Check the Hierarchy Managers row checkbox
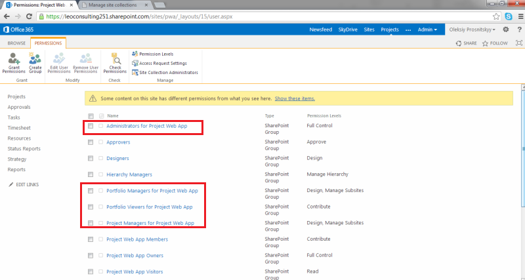The image size is (525, 280). pyautogui.click(x=91, y=174)
